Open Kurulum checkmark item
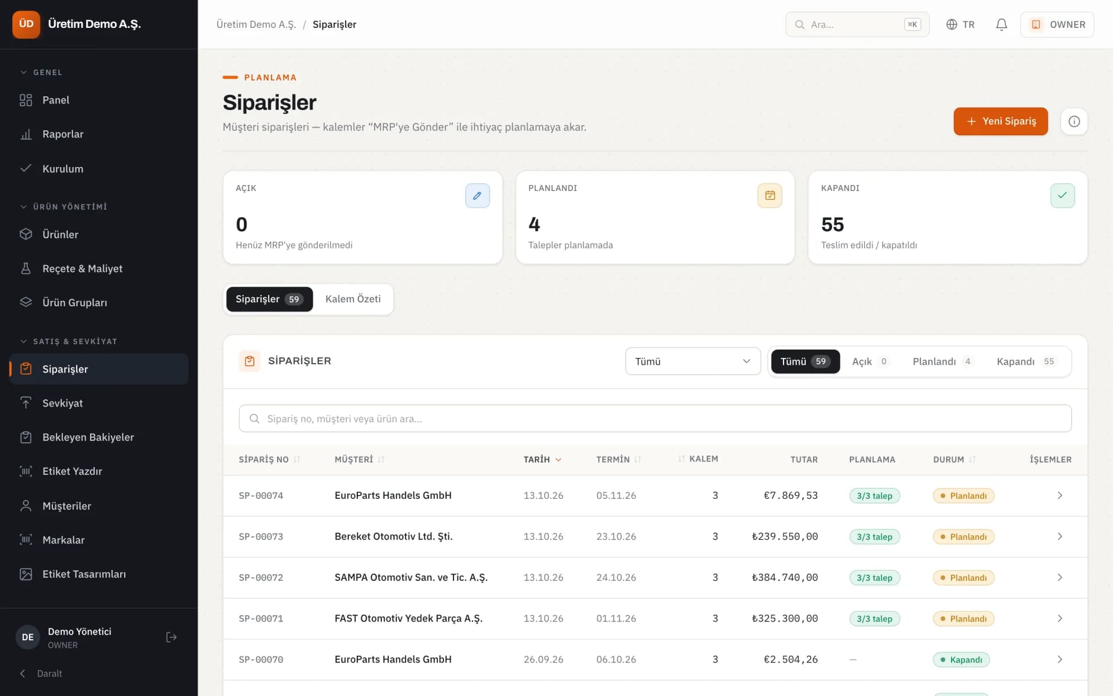 coord(26,168)
